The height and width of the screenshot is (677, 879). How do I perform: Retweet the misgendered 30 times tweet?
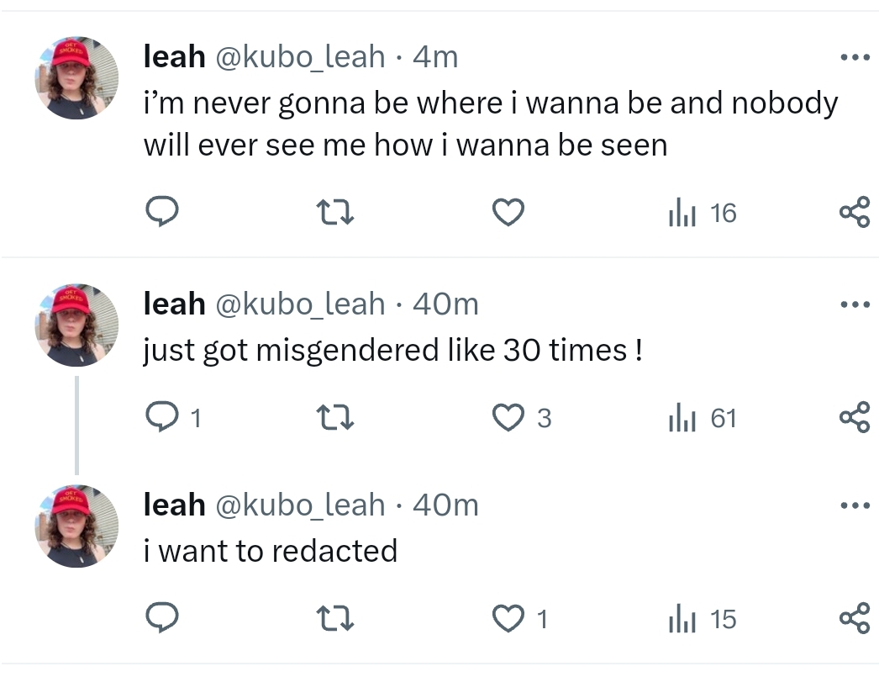(x=334, y=418)
